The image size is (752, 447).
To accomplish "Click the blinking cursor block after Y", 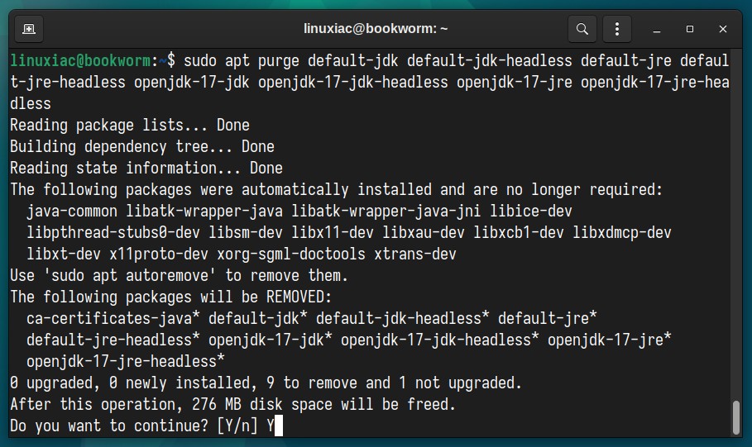I will tap(279, 426).
